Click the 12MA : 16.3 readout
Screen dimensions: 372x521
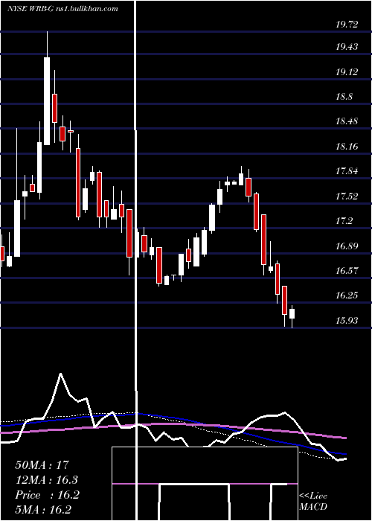tap(47, 480)
